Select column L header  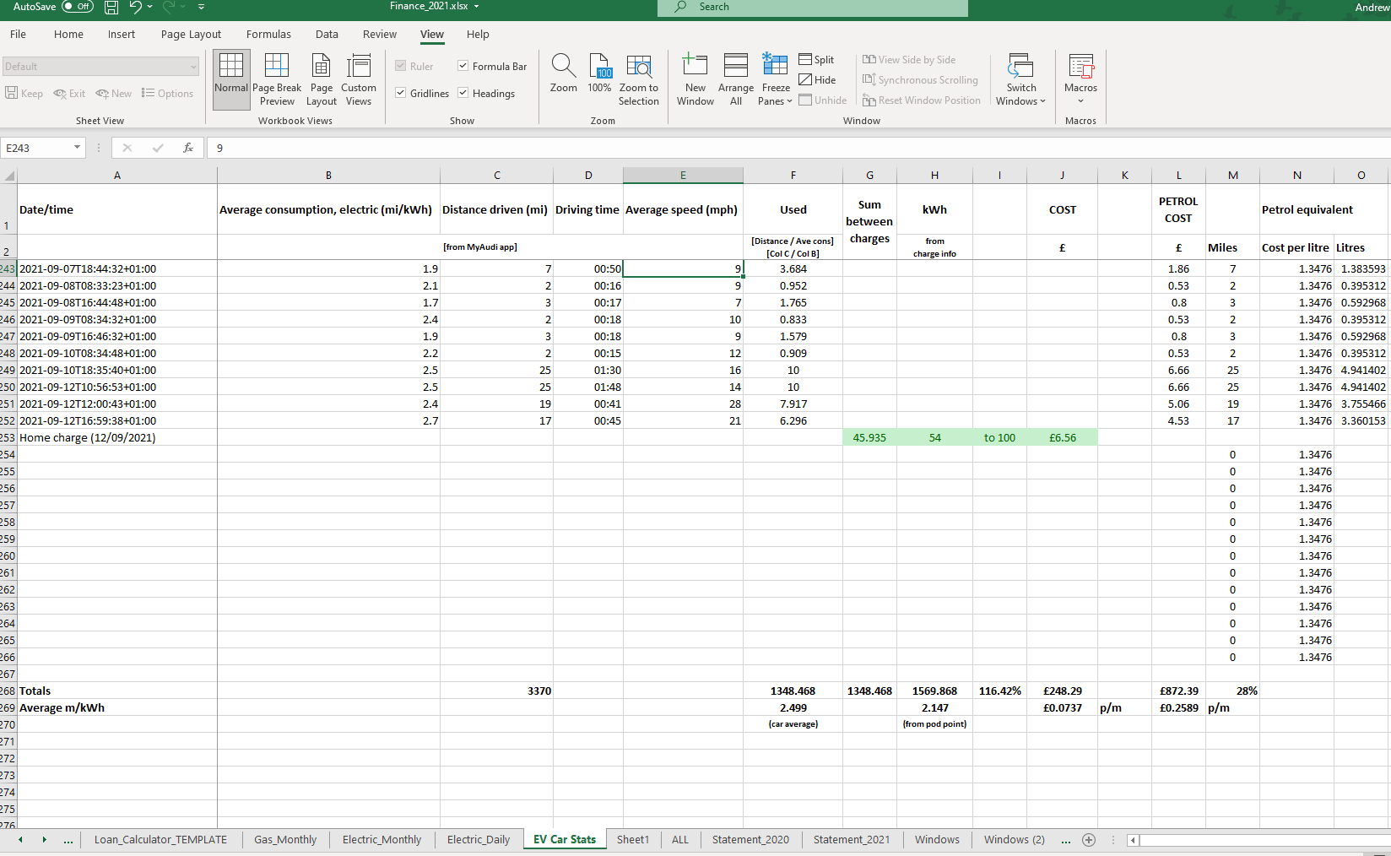pos(1178,176)
